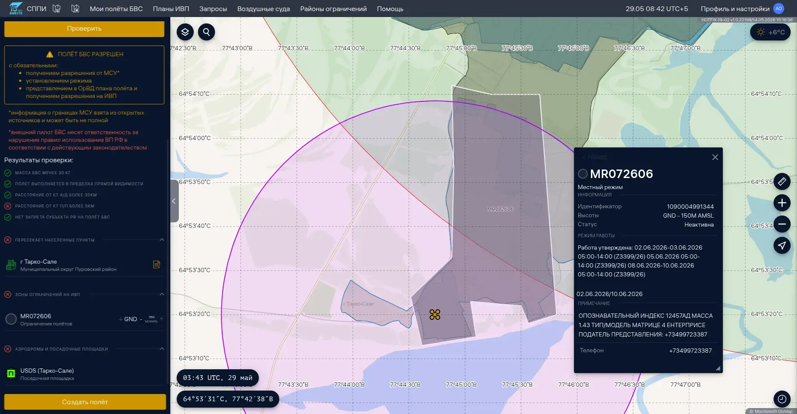Collapse the Аэродромы и посадочные площадки section
The image size is (797, 414).
[x=162, y=349]
